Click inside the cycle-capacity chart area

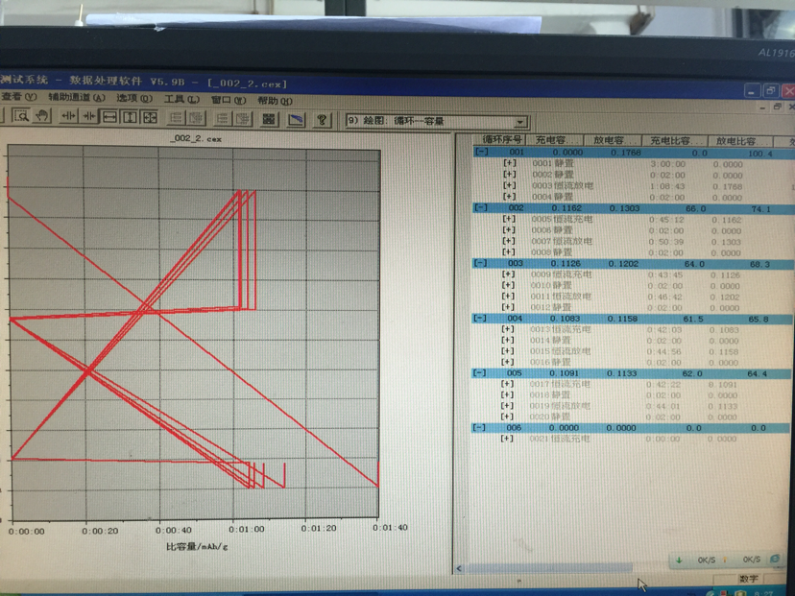pos(194,332)
